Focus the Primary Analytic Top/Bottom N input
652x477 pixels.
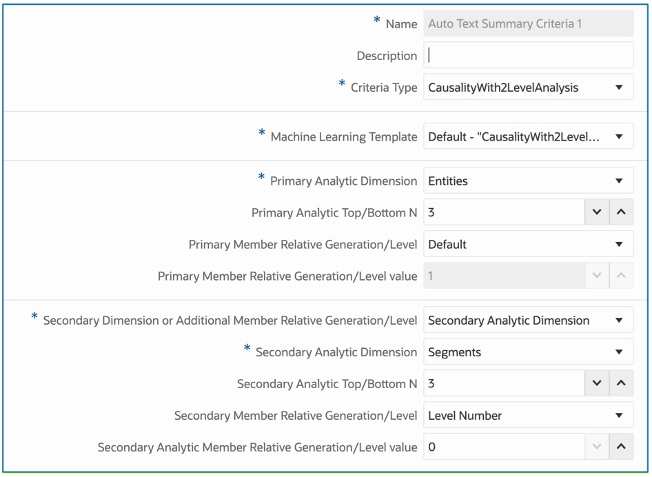click(x=504, y=213)
